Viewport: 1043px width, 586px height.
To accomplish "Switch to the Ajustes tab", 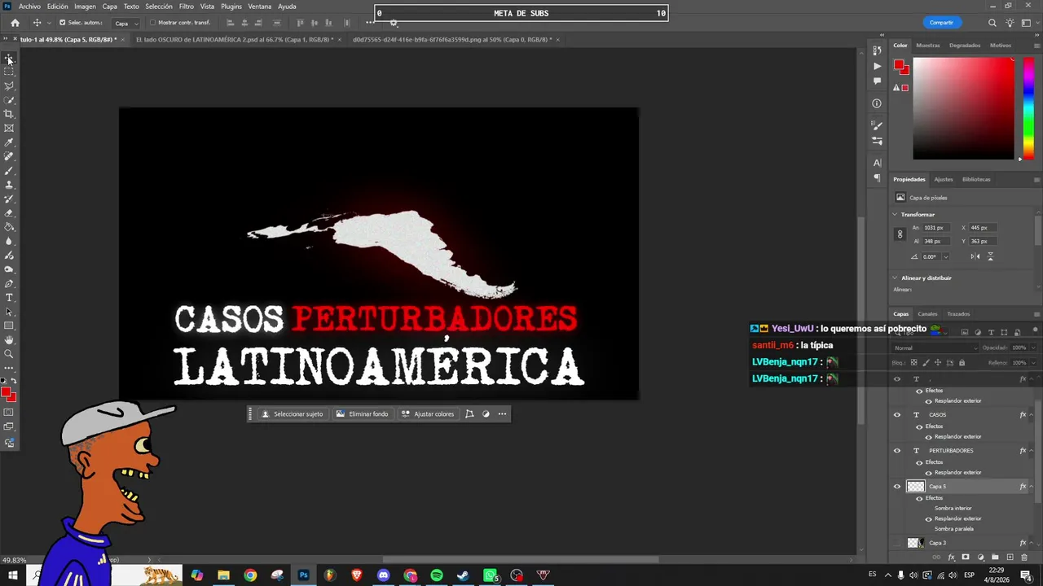I will click(943, 180).
